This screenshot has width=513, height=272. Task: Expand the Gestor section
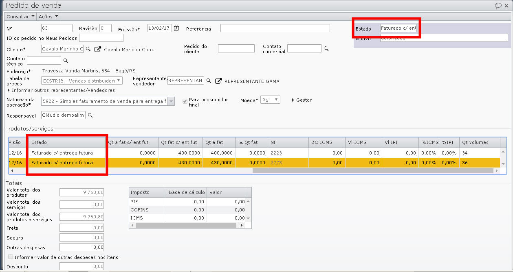(293, 100)
